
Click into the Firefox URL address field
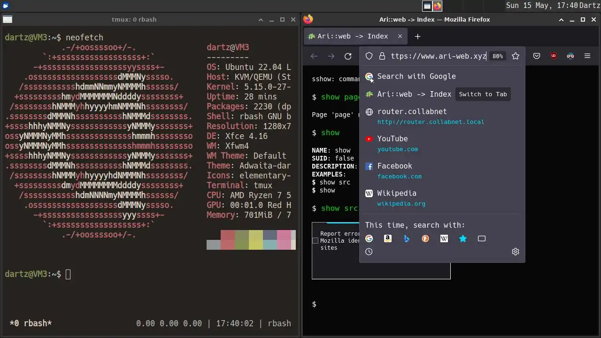tap(438, 56)
